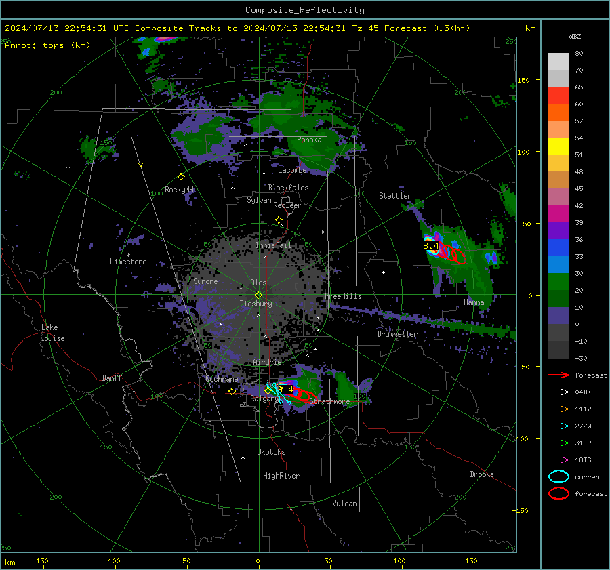Image resolution: width=610 pixels, height=570 pixels.
Task: Click the Lake Louise label
Action: coord(52,333)
